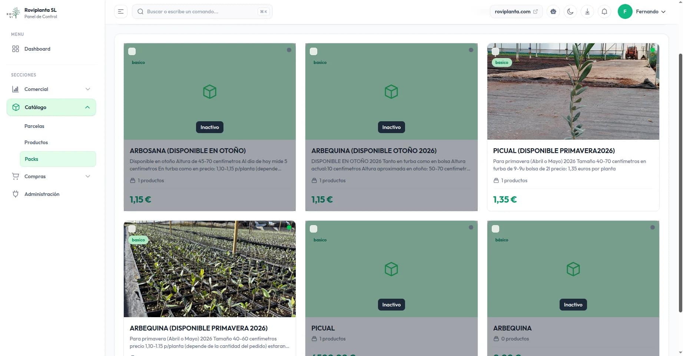683x356 pixels.
Task: Click the green active status dot on PICUAL
Action: coord(653,49)
